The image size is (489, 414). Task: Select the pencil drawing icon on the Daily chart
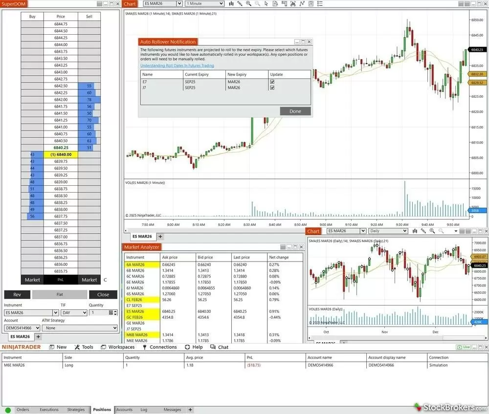[423, 231]
